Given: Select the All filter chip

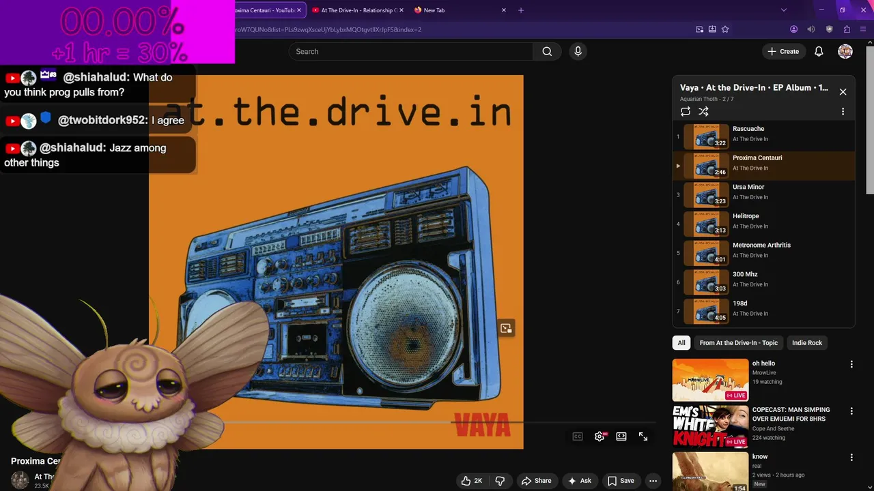Looking at the screenshot, I should [681, 343].
